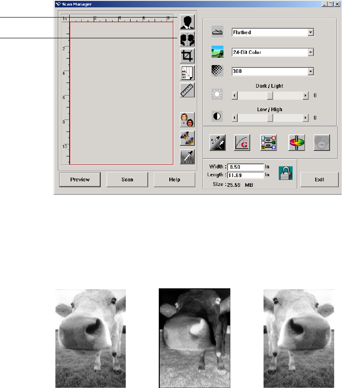Toggle the padlock aspect-ratio lock
The image size is (342, 388).
coord(286,173)
